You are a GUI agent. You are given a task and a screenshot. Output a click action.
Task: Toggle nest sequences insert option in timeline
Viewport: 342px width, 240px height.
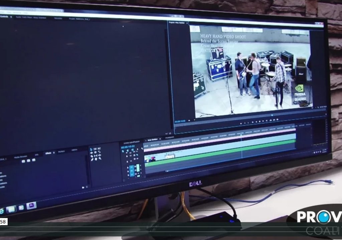123,151
